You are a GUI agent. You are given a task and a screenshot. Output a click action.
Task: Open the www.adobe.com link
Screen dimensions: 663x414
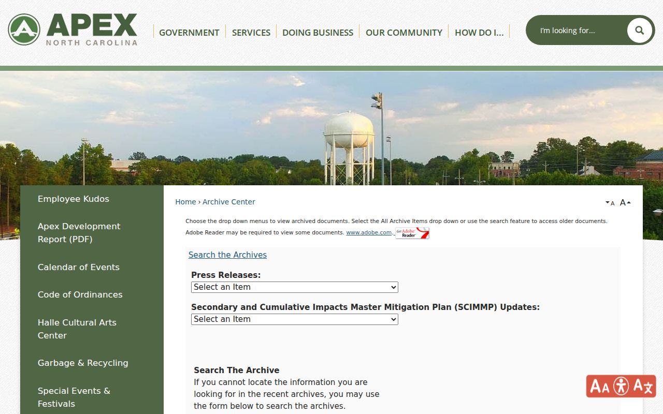click(369, 232)
